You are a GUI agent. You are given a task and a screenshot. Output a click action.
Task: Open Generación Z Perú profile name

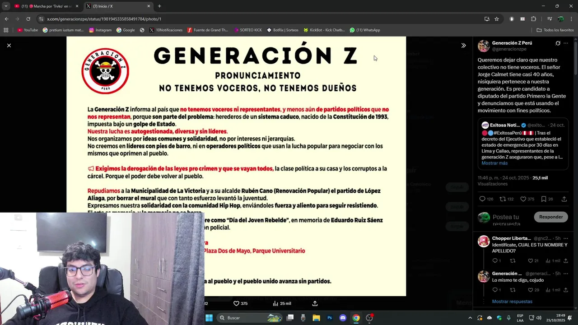click(512, 43)
